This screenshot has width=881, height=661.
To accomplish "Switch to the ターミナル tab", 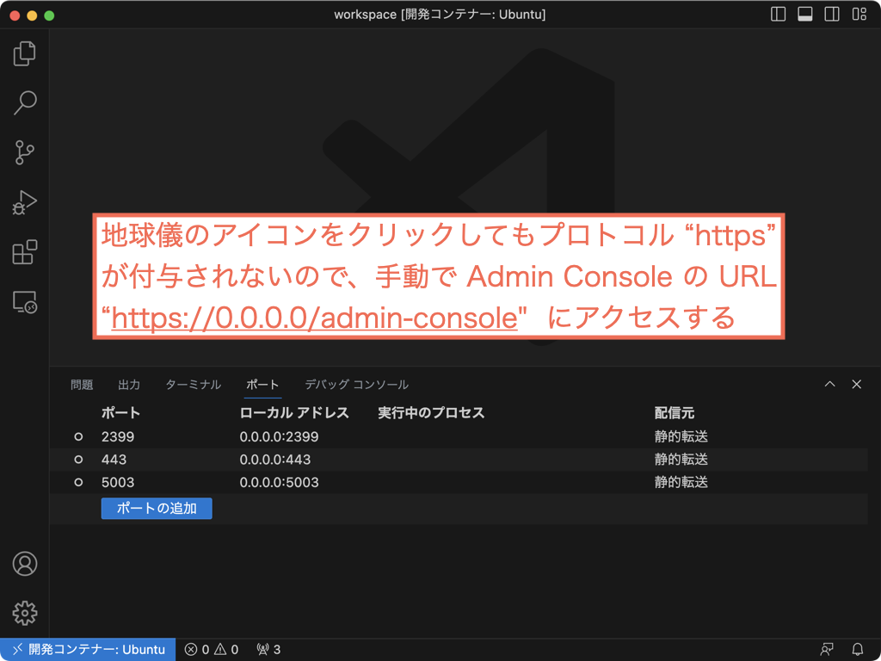I will pyautogui.click(x=194, y=385).
